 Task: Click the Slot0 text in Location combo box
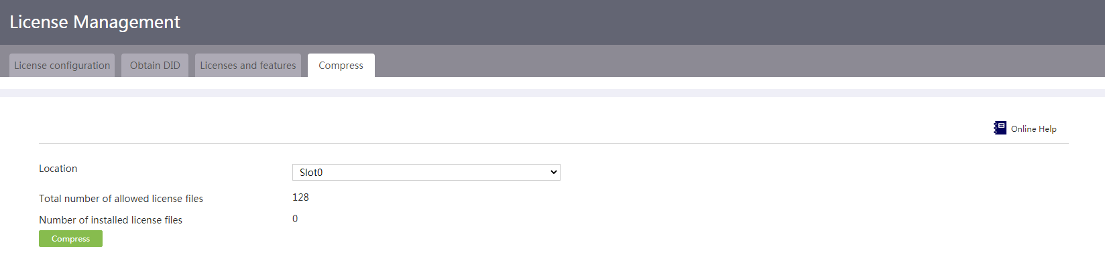pos(311,173)
